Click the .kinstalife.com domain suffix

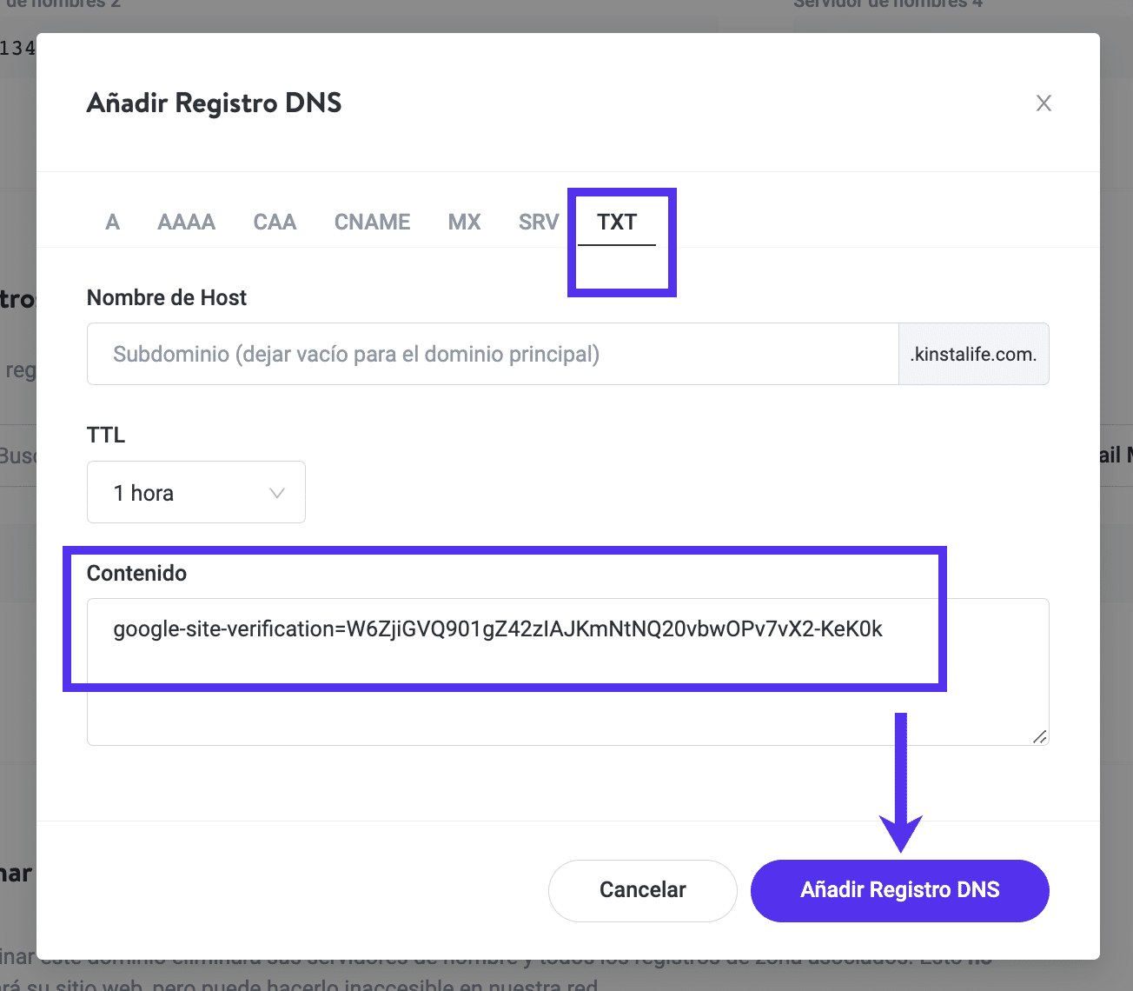tap(973, 355)
